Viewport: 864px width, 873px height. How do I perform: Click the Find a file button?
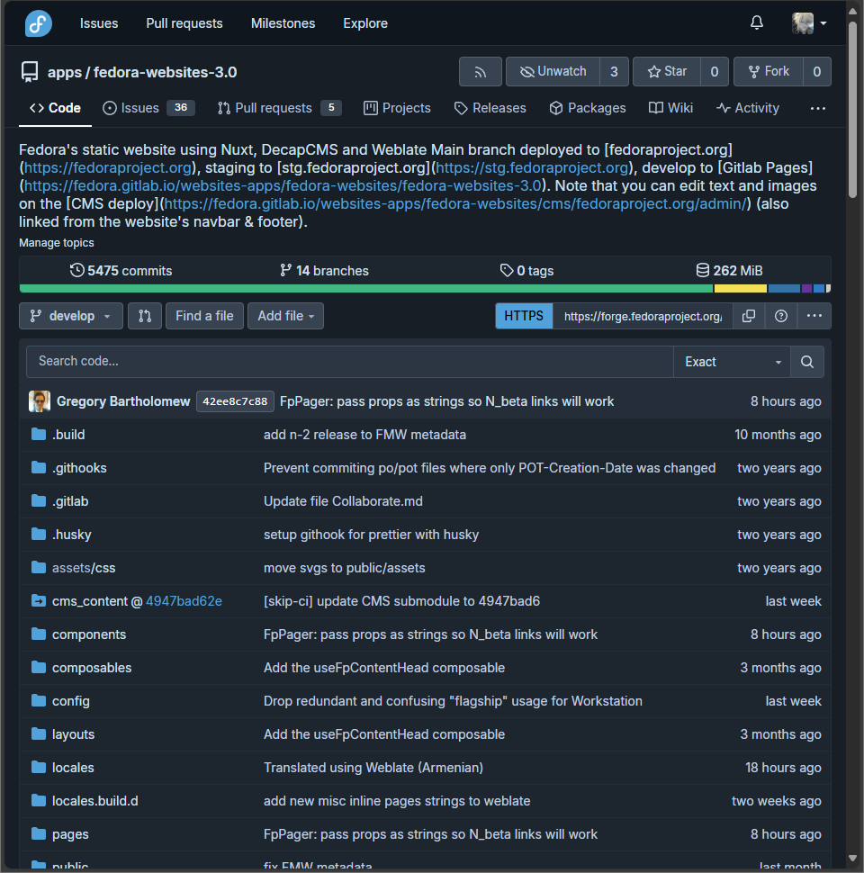[x=204, y=316]
